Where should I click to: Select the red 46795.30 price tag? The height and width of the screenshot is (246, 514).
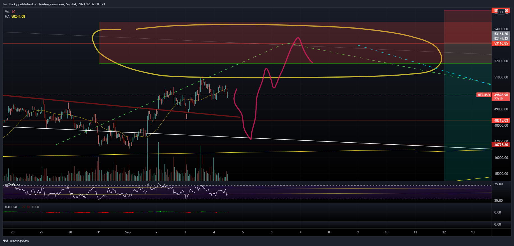(501, 145)
